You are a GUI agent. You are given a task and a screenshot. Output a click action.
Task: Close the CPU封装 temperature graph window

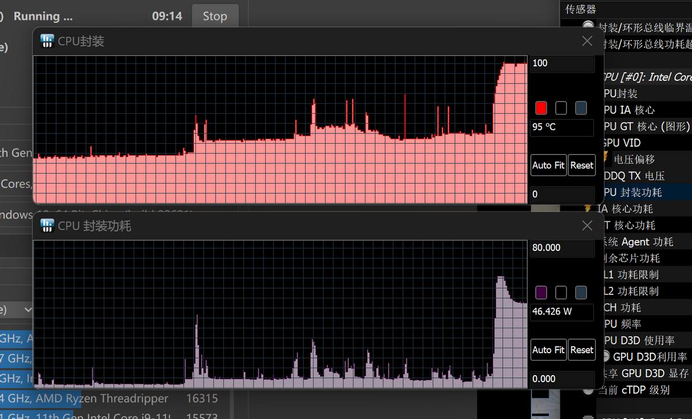(x=587, y=41)
